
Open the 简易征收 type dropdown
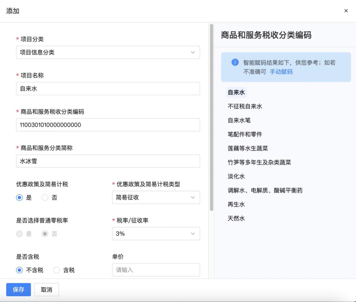(156, 197)
